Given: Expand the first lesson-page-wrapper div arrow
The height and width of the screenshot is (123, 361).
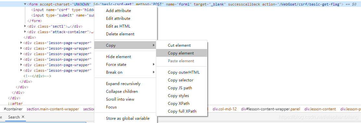Looking at the screenshot, I should click(x=21, y=43).
